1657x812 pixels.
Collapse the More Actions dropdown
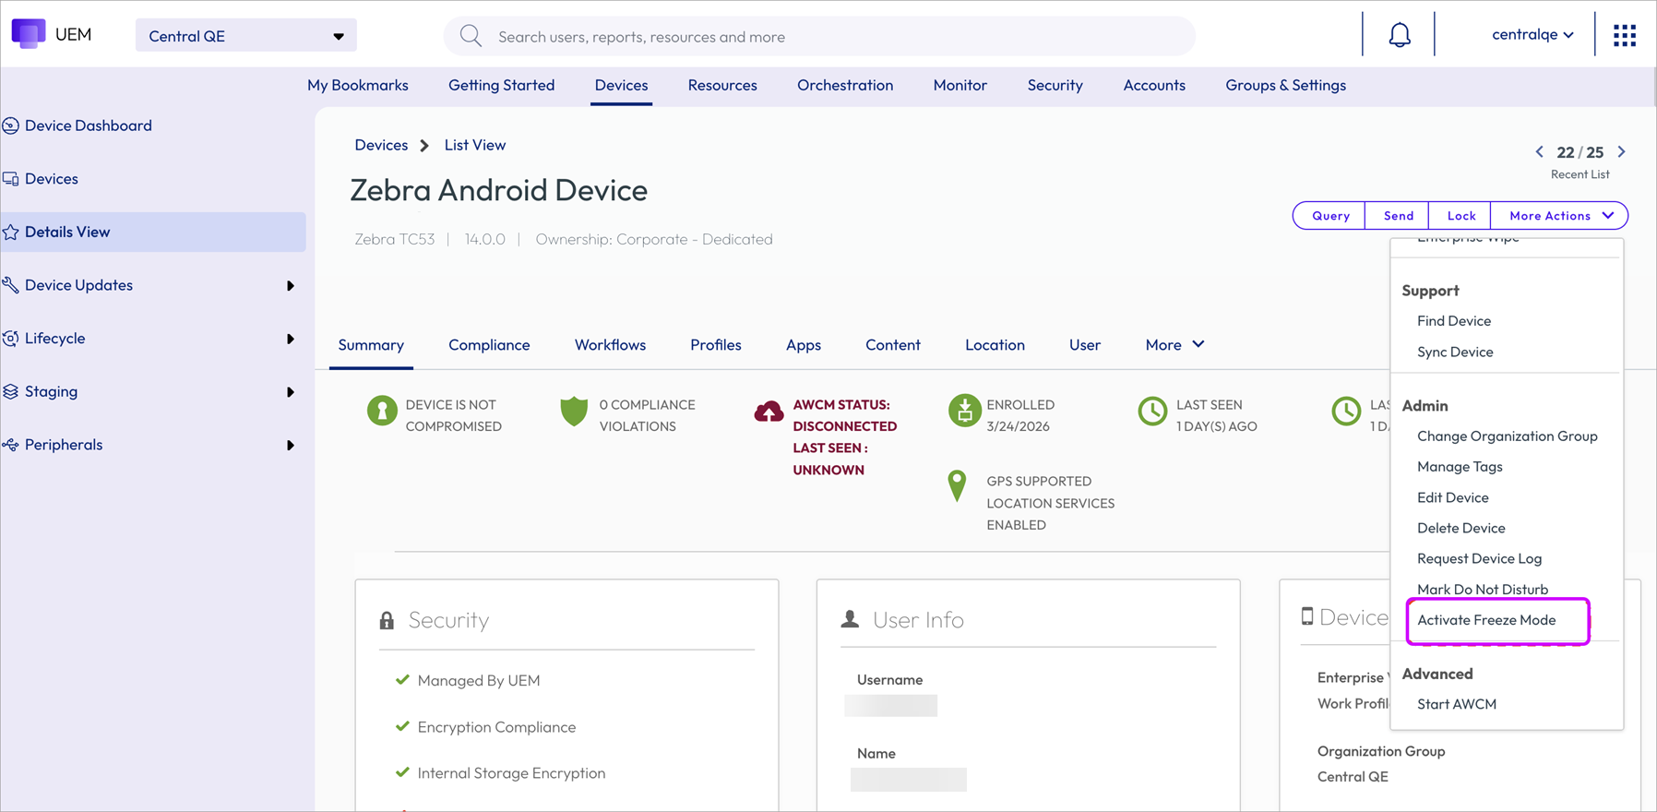(x=1560, y=216)
